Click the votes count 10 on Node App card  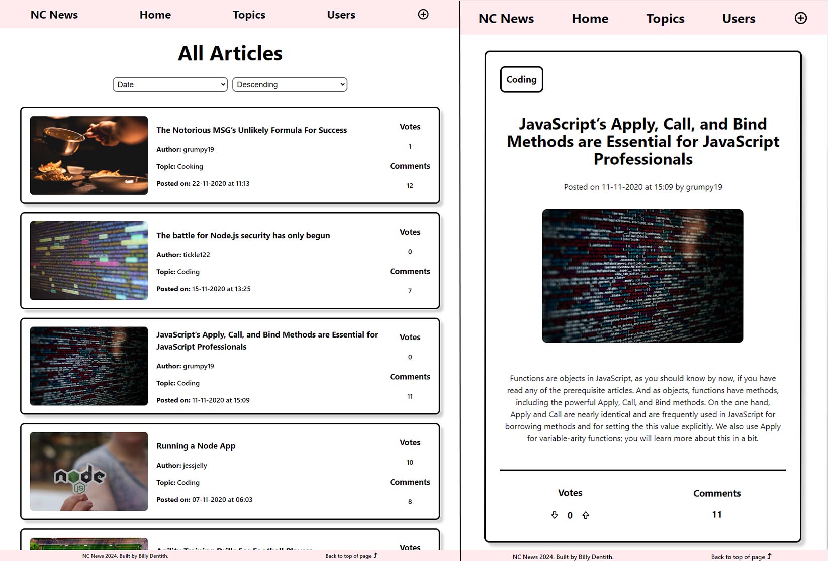coord(410,463)
